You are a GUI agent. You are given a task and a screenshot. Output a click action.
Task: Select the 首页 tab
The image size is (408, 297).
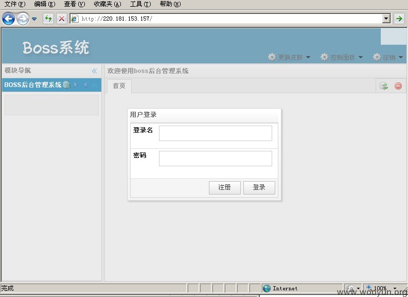[x=119, y=86]
